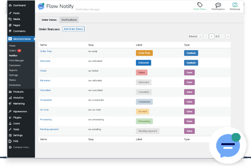
Task: Click the yellow On hold label badge
Action: pos(143,112)
